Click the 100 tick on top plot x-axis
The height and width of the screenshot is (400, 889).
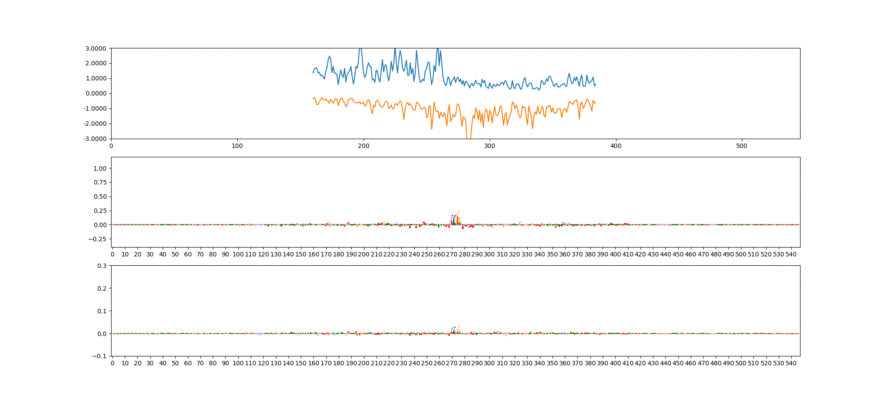[x=237, y=146]
